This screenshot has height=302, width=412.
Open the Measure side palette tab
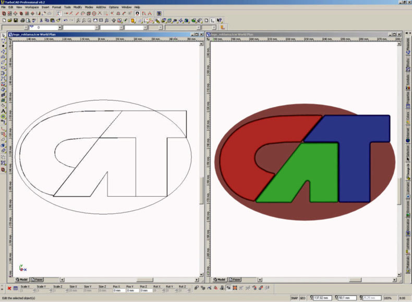[x=408, y=46]
